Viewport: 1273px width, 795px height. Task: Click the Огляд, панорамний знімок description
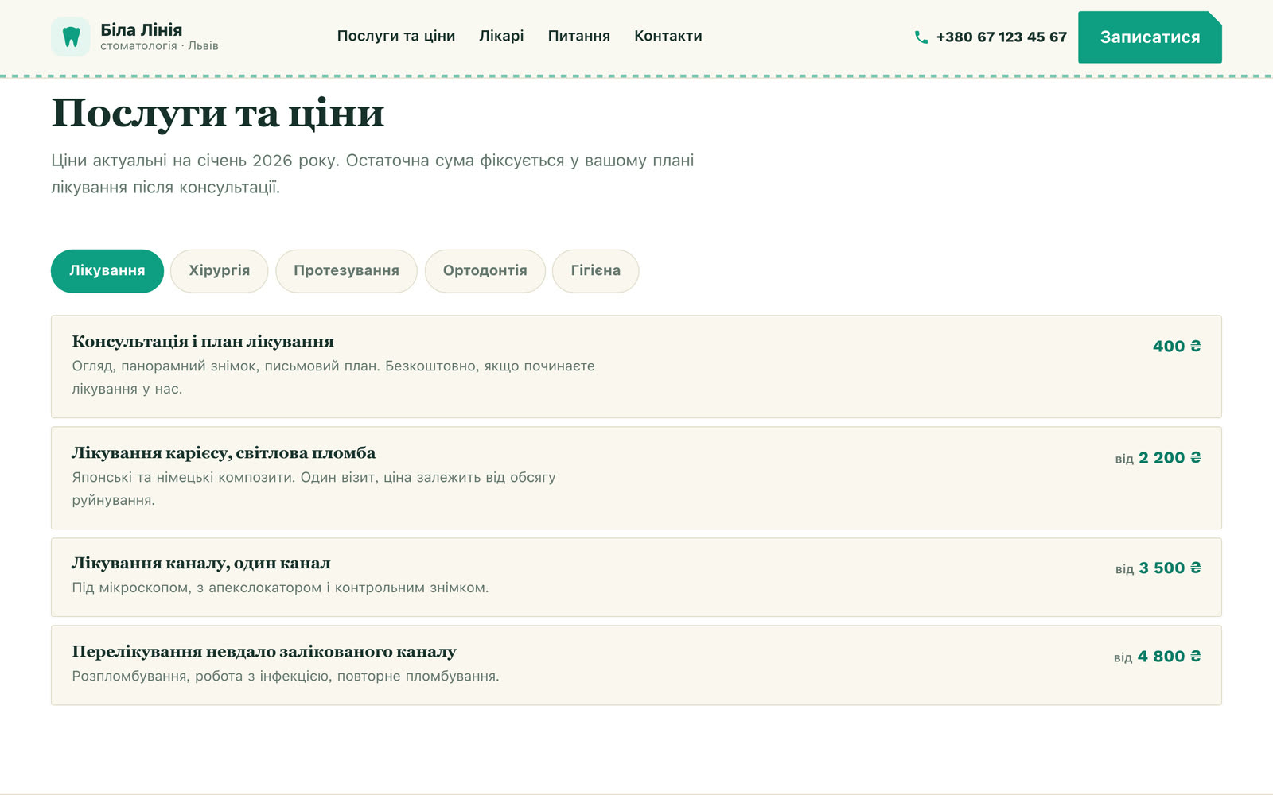point(333,378)
